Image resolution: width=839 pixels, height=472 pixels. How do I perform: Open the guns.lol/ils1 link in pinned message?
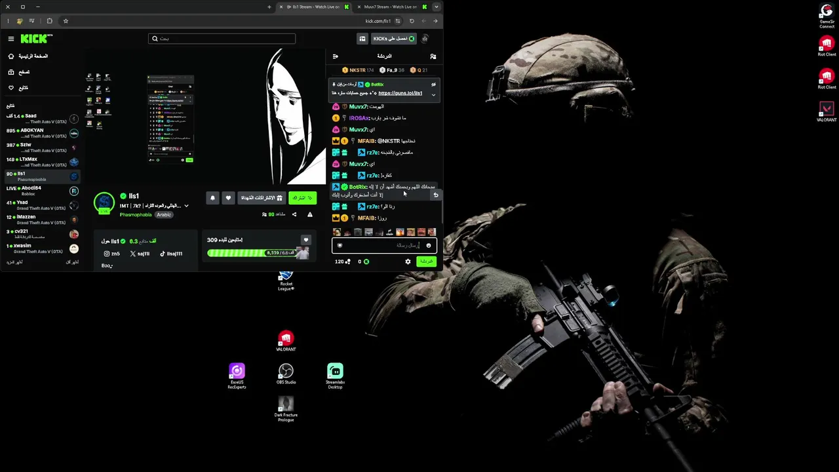pos(400,93)
